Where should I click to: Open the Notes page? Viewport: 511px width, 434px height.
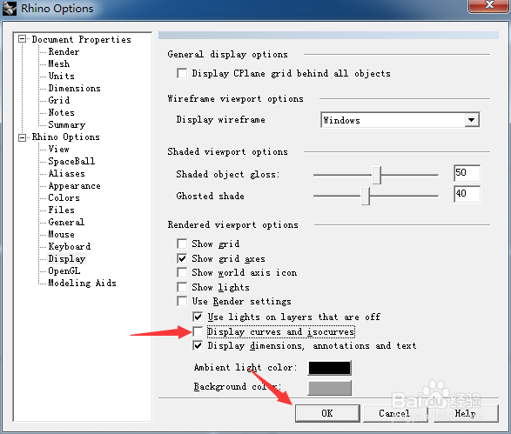tap(62, 113)
